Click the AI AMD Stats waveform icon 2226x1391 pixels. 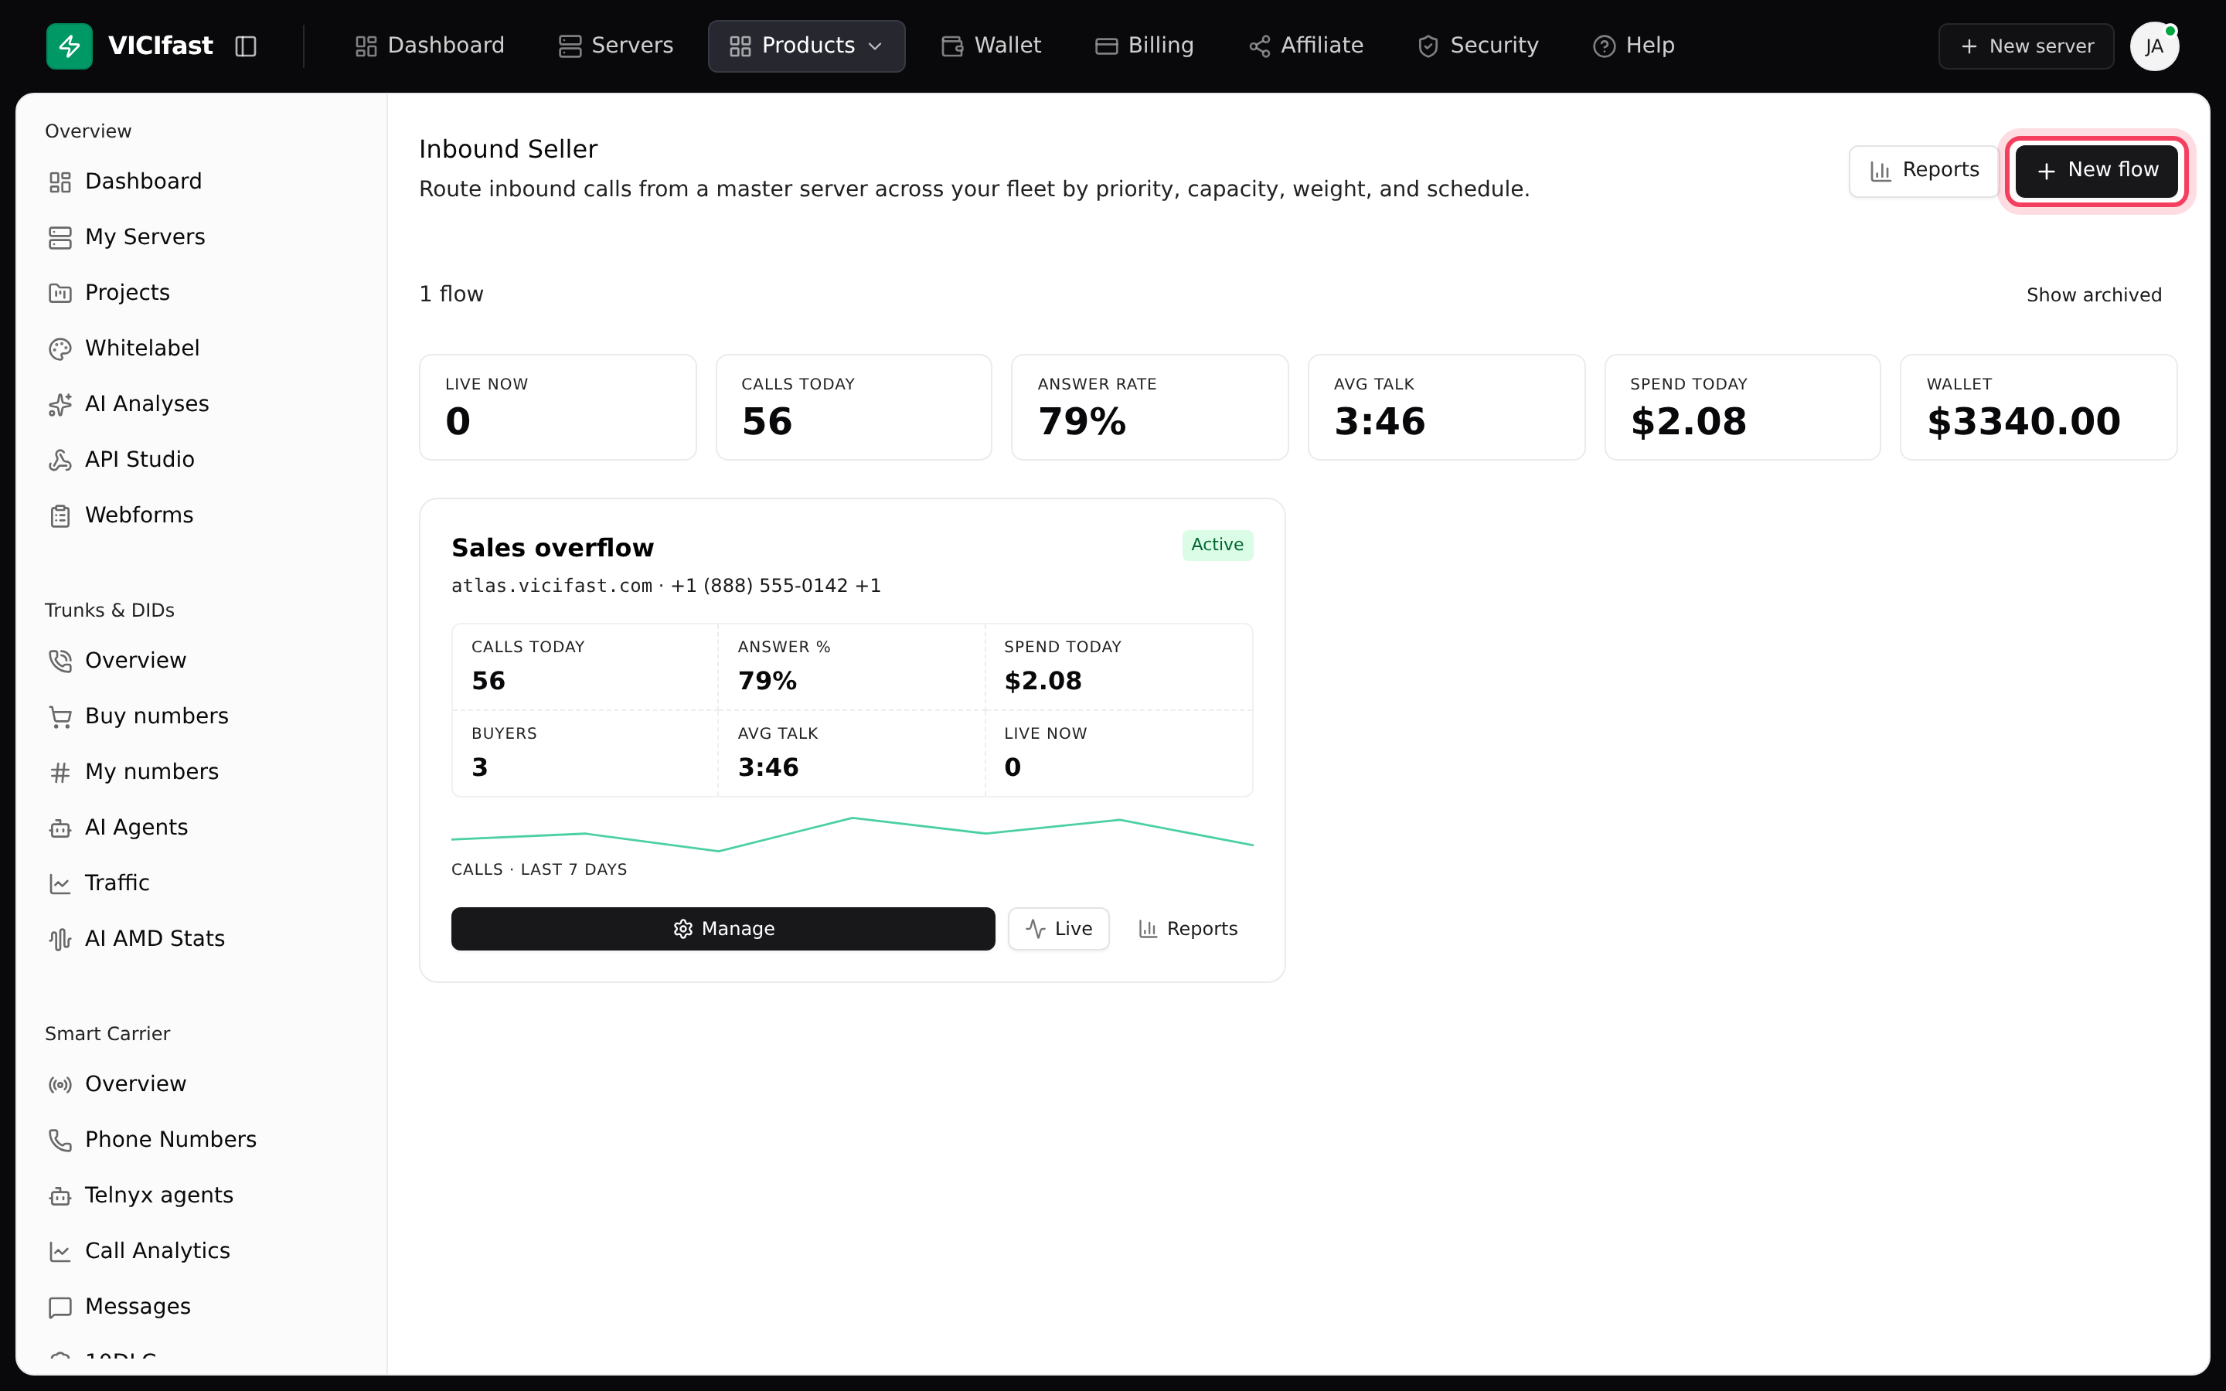(60, 939)
